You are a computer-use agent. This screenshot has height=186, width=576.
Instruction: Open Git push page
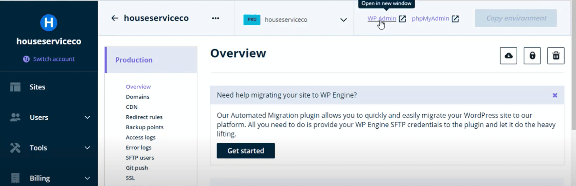137,168
